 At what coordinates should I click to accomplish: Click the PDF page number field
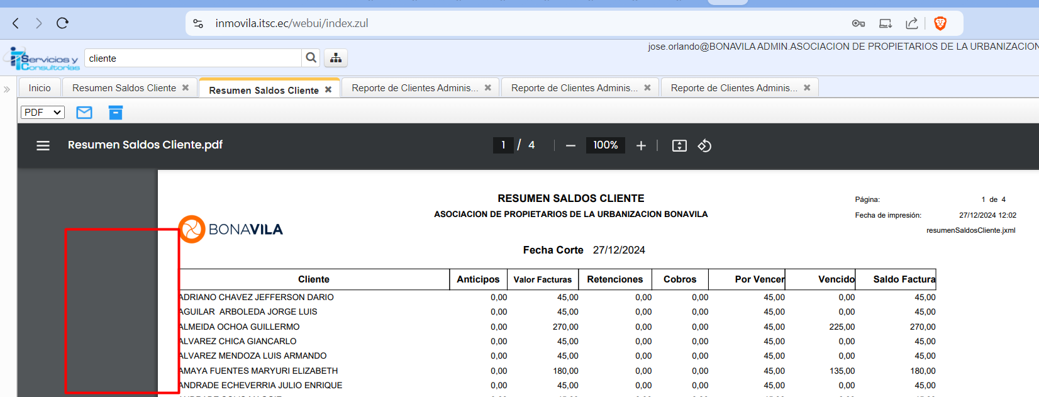(x=503, y=145)
